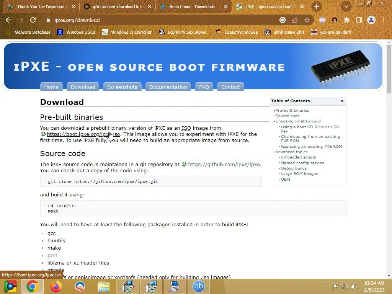Image resolution: width=392 pixels, height=294 pixels.
Task: Open the Home navigation tab
Action: [x=51, y=87]
